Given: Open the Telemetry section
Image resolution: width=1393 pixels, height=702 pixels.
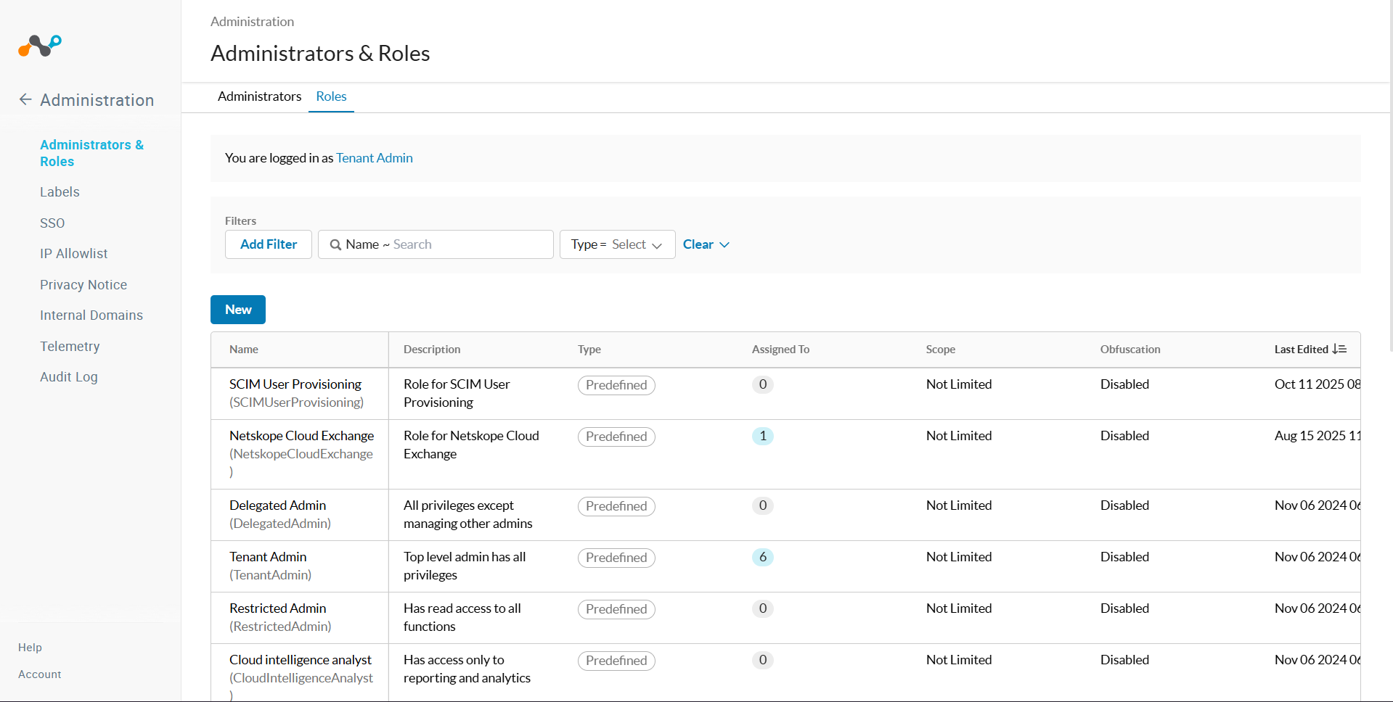Looking at the screenshot, I should pyautogui.click(x=70, y=346).
